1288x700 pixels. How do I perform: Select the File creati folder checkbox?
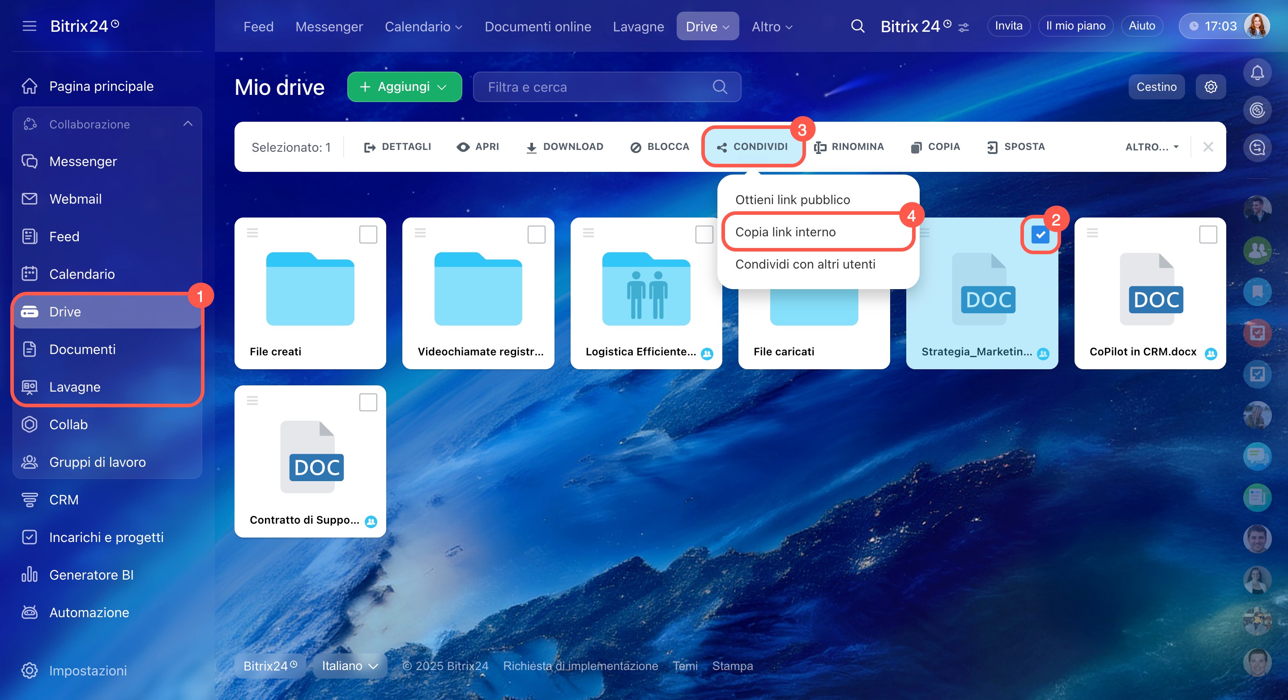click(368, 235)
